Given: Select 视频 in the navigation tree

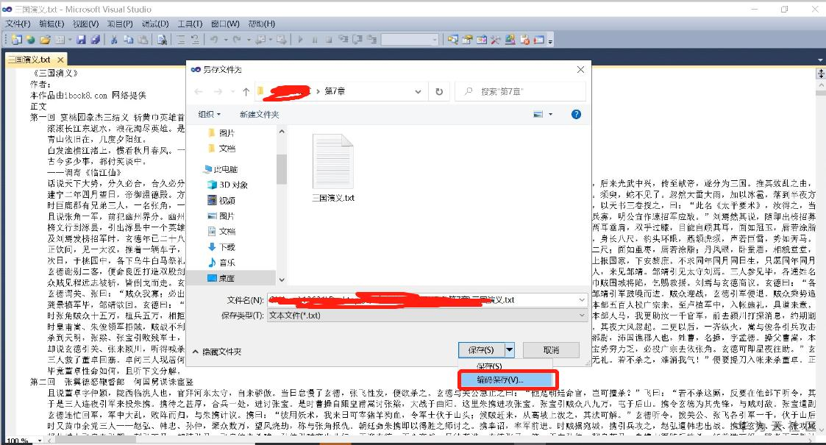Looking at the screenshot, I should (221, 201).
